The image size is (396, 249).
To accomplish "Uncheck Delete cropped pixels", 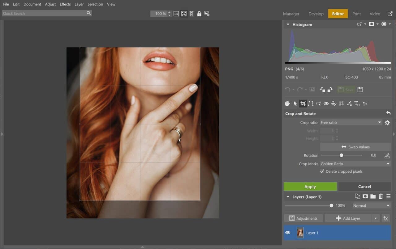I will [322, 171].
